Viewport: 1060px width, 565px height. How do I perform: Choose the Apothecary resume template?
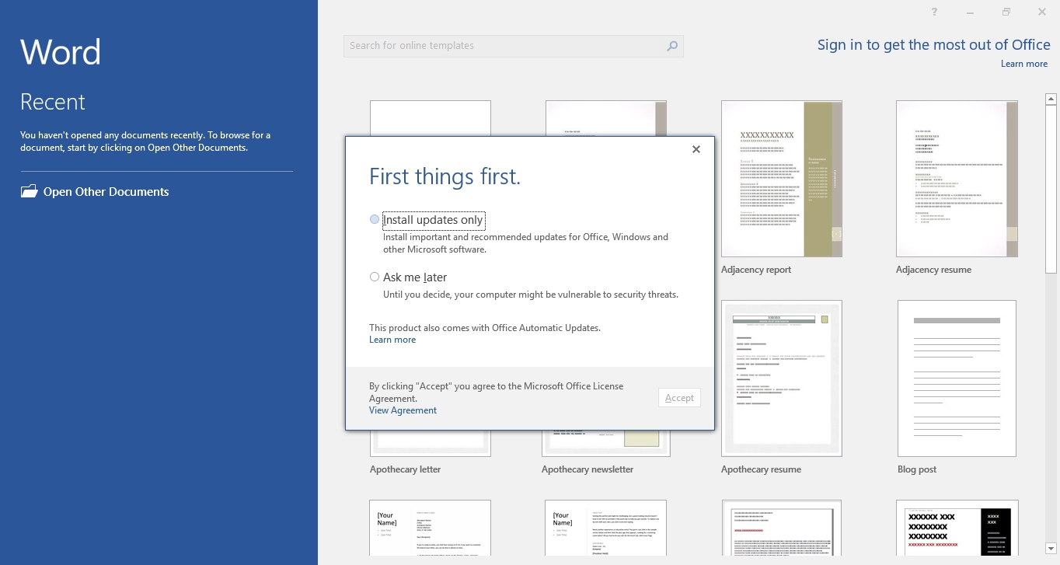click(x=782, y=378)
